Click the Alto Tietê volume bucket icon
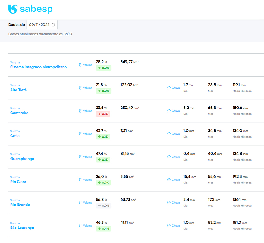The width and height of the screenshot is (264, 243). [80, 88]
